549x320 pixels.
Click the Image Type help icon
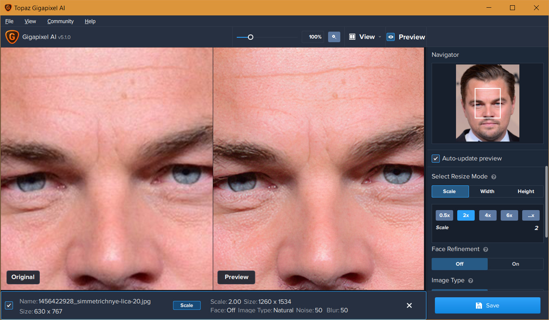[470, 280]
